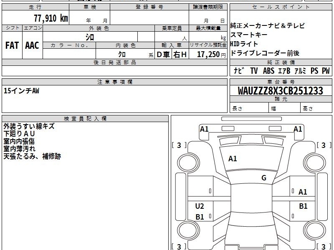Select the ナビ equipment code

point(239,70)
